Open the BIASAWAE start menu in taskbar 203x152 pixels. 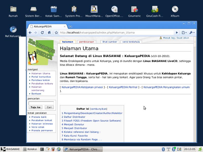pyautogui.click(x=10, y=149)
